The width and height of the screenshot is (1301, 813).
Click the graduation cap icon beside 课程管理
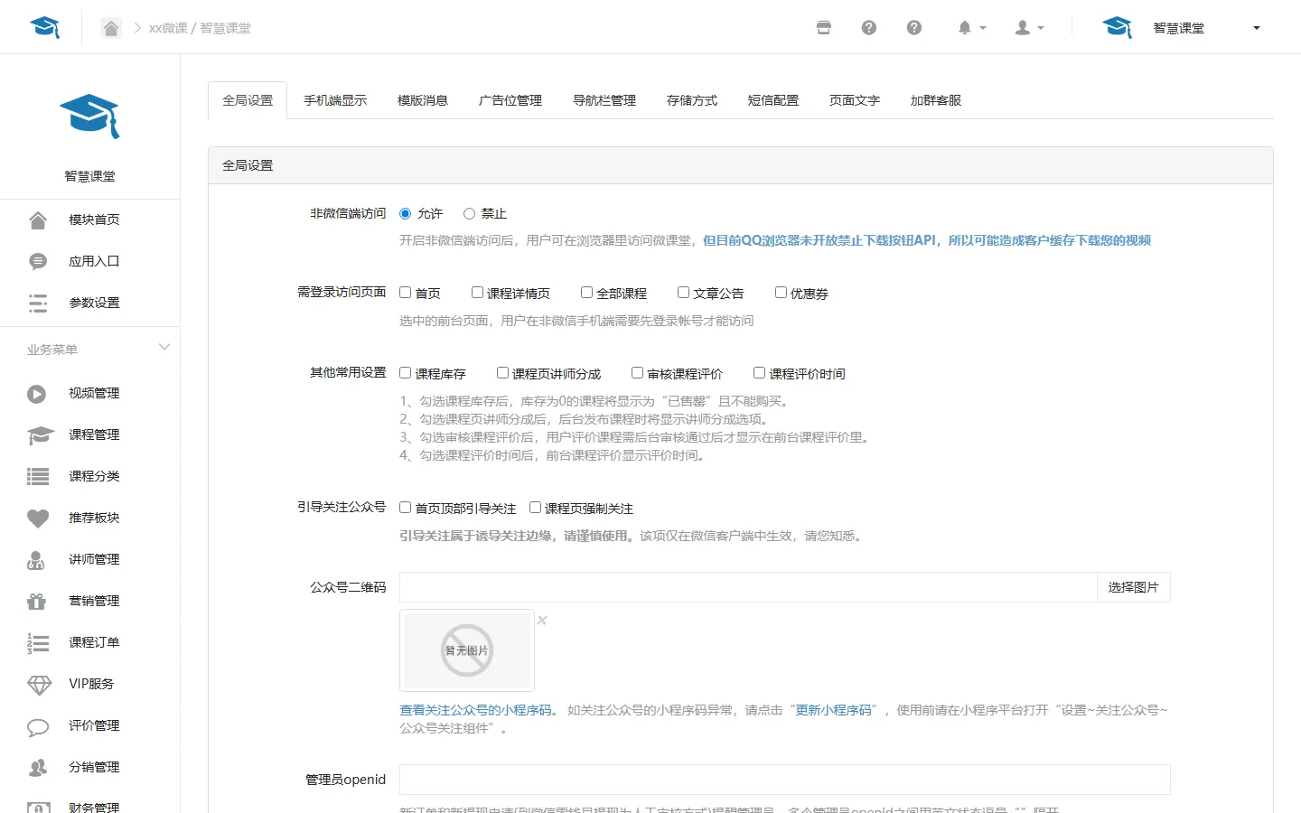tap(40, 435)
